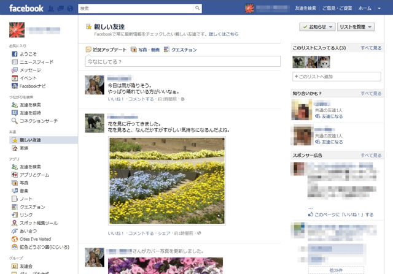
Task: Open the white dog list member thumbnail
Action: [324, 62]
